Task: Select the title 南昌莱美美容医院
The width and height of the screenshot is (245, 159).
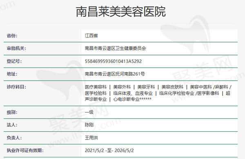Action: click(120, 12)
